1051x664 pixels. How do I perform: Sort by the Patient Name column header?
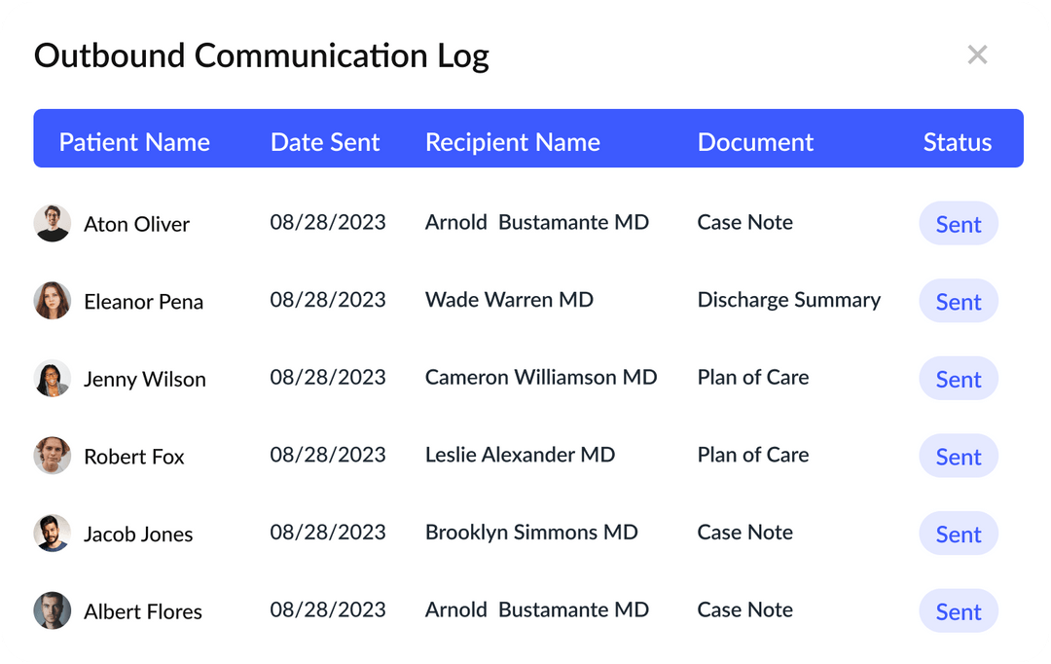[135, 141]
